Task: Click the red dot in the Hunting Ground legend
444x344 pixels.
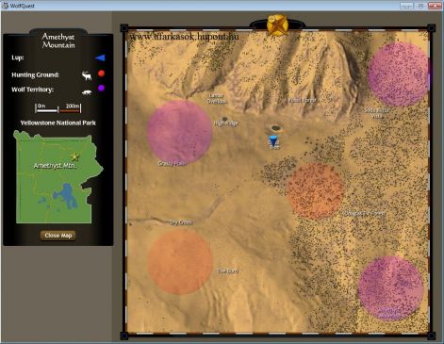Action: point(101,74)
